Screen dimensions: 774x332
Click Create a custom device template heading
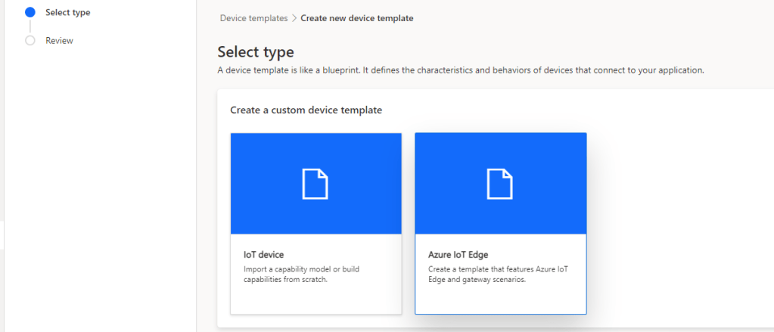click(x=306, y=110)
